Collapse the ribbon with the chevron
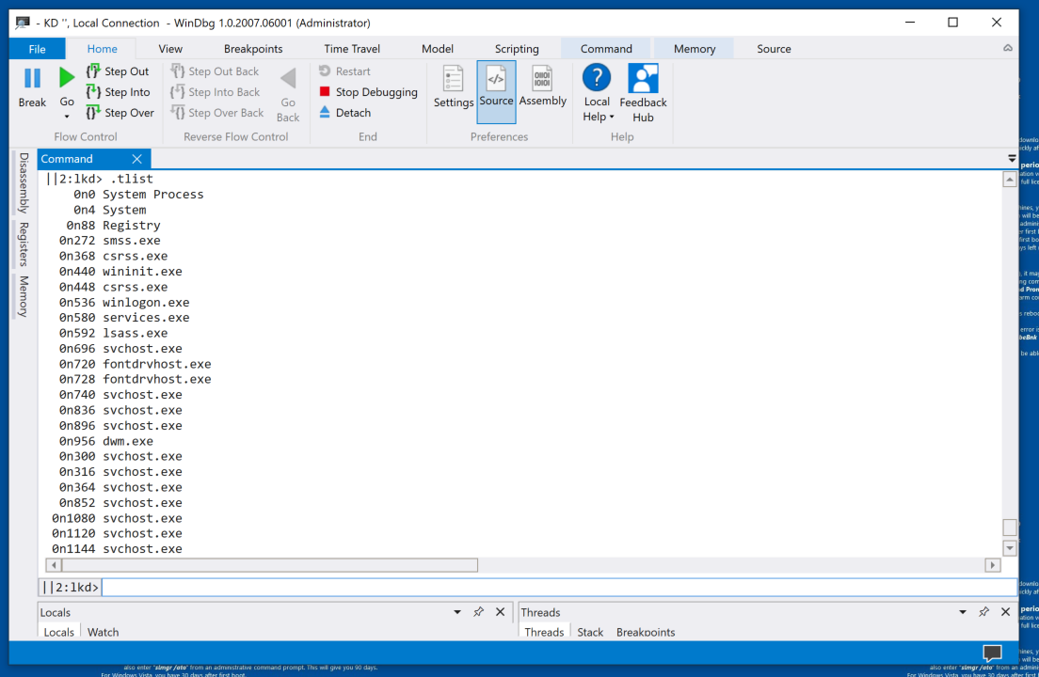Image resolution: width=1039 pixels, height=677 pixels. (x=1007, y=48)
